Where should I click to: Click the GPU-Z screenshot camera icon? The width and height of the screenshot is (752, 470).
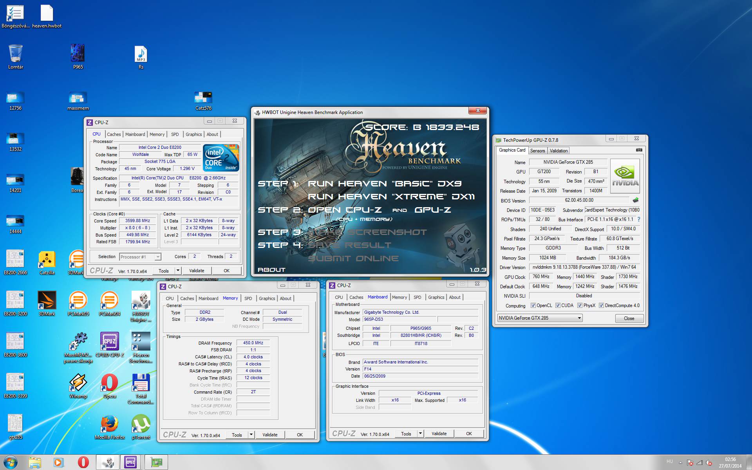639,150
